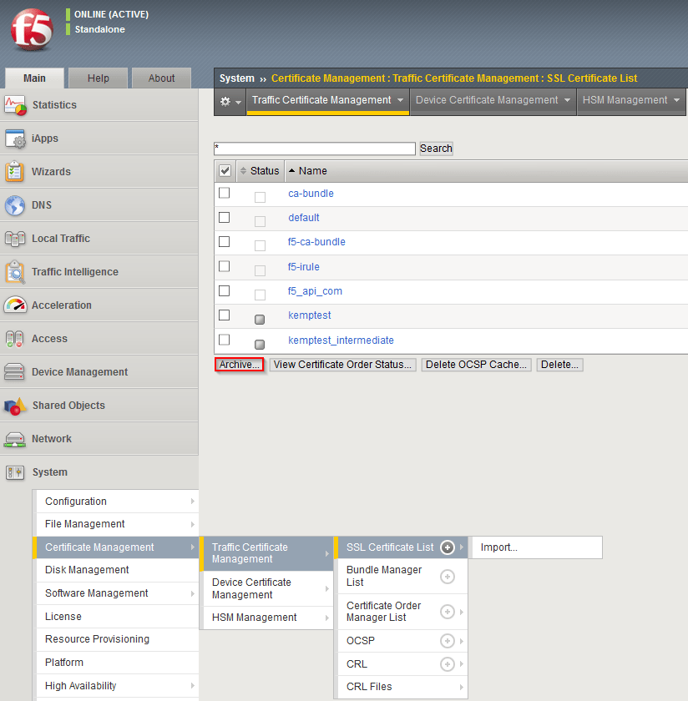
Task: Click the plus icon next to SSL Certificate List
Action: point(448,547)
